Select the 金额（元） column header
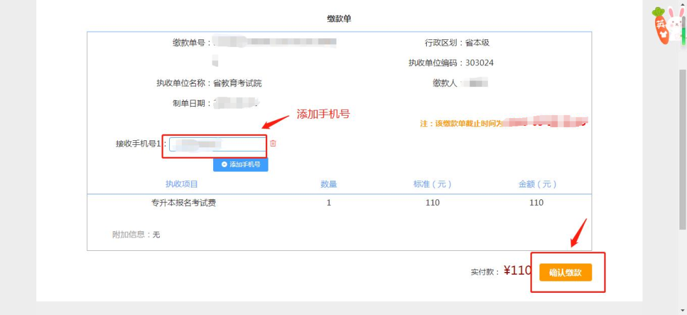687x315 pixels. point(538,184)
